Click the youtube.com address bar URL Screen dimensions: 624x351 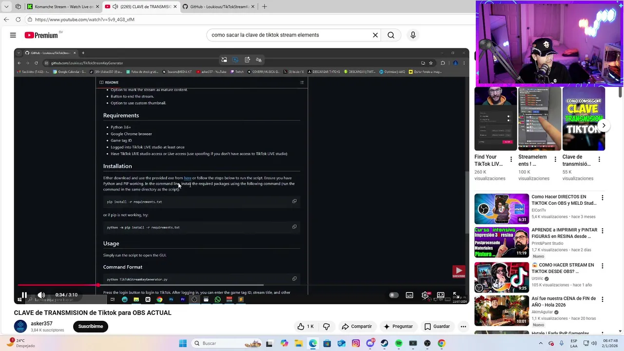(x=84, y=19)
